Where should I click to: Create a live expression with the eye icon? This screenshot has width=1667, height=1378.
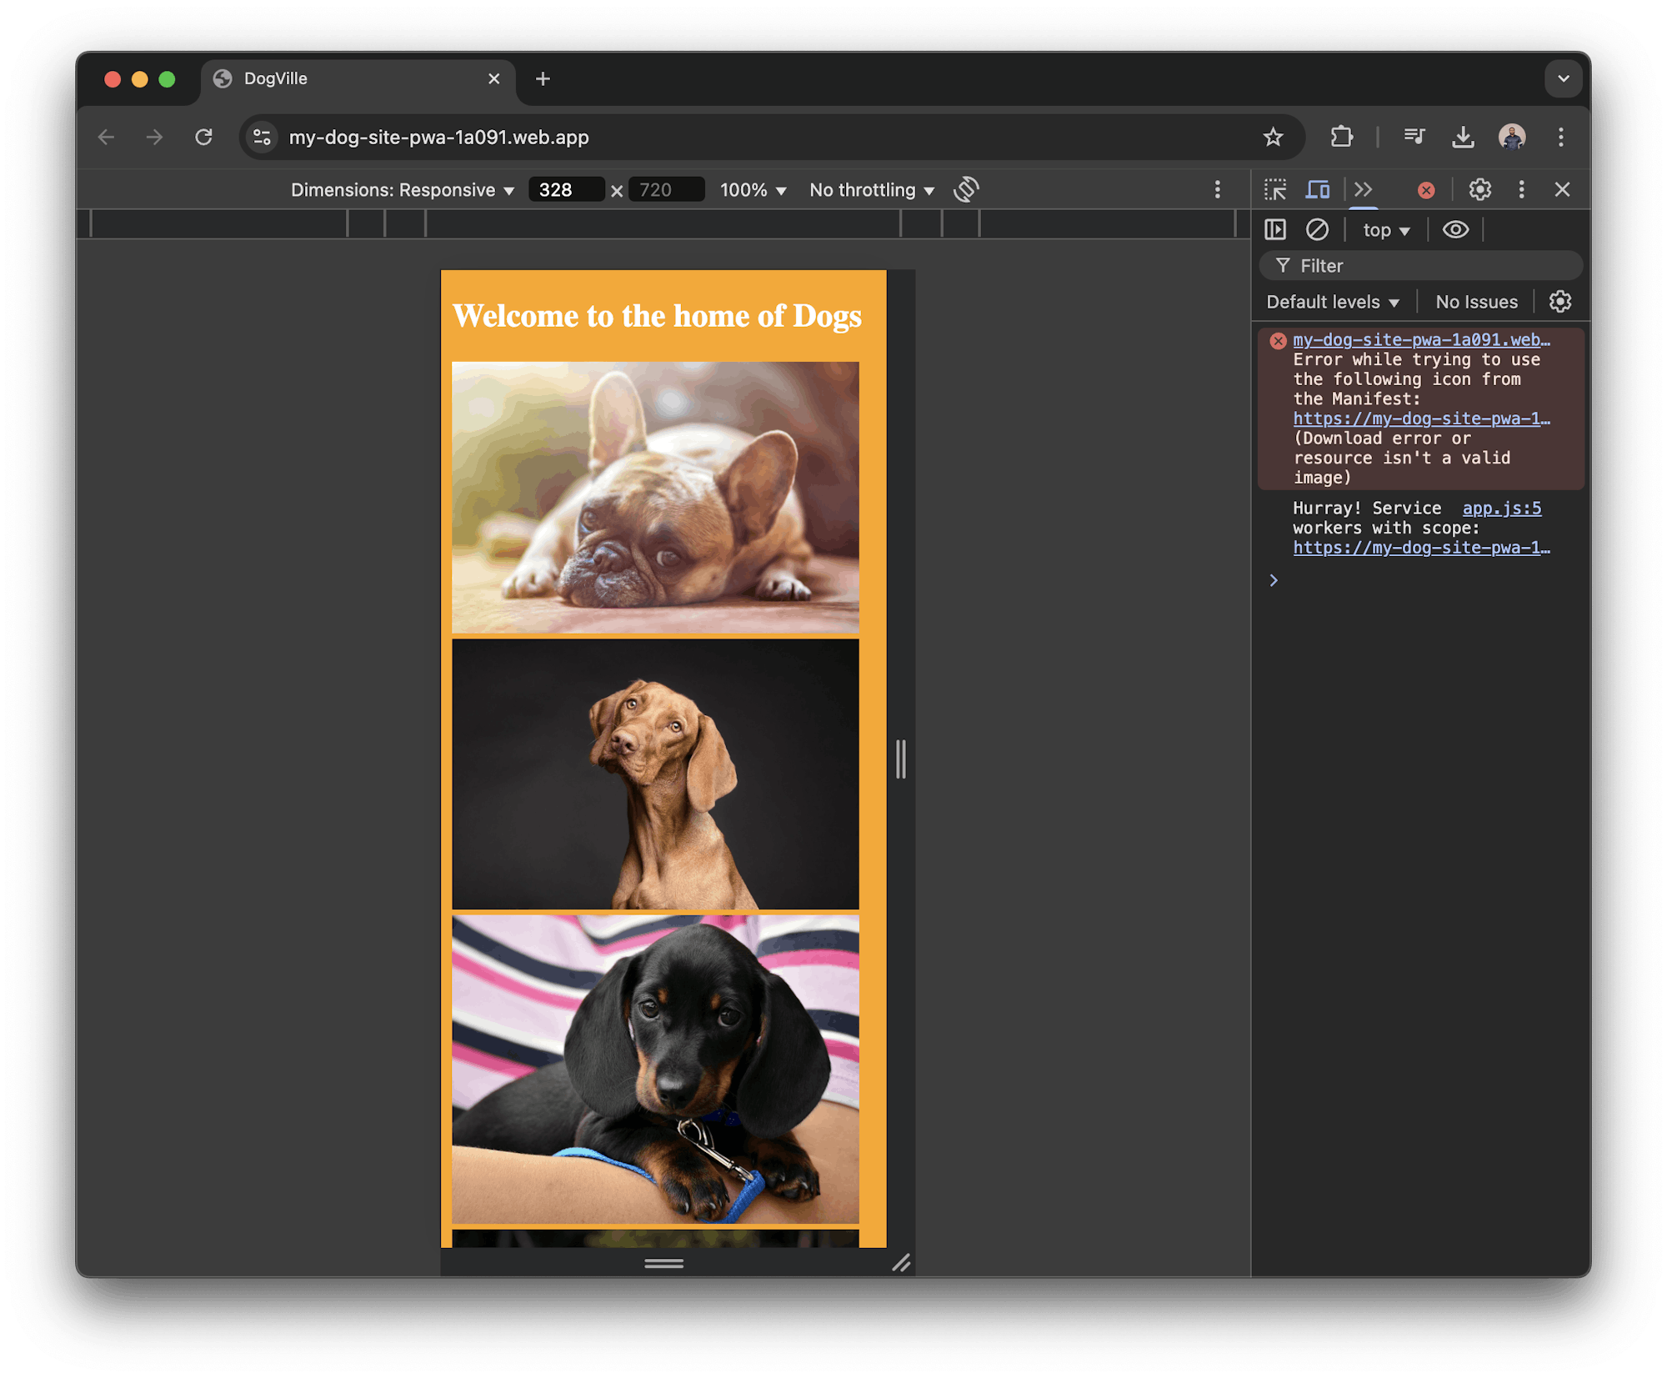(x=1455, y=229)
